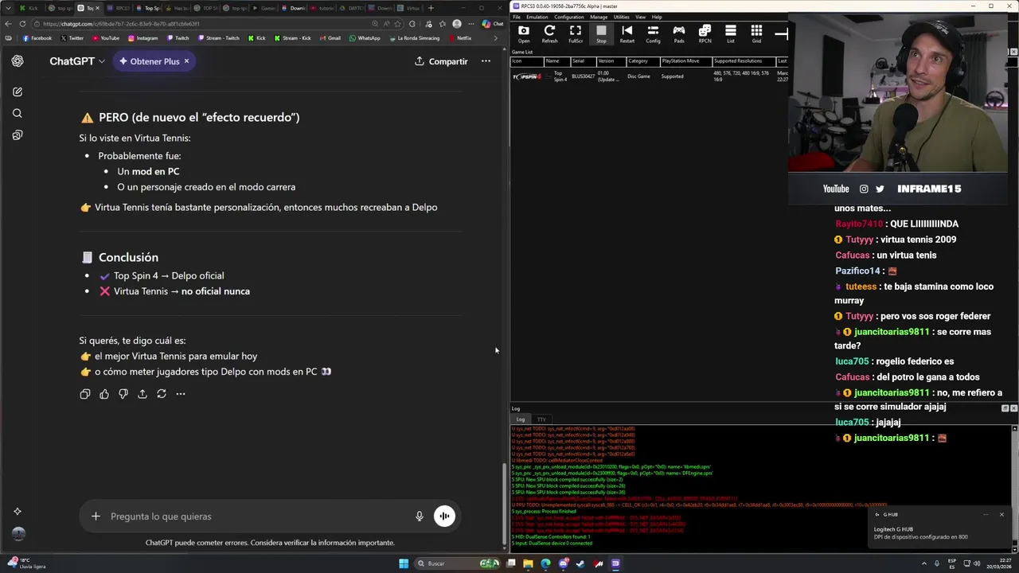Give thumbs up to the response

pos(104,394)
